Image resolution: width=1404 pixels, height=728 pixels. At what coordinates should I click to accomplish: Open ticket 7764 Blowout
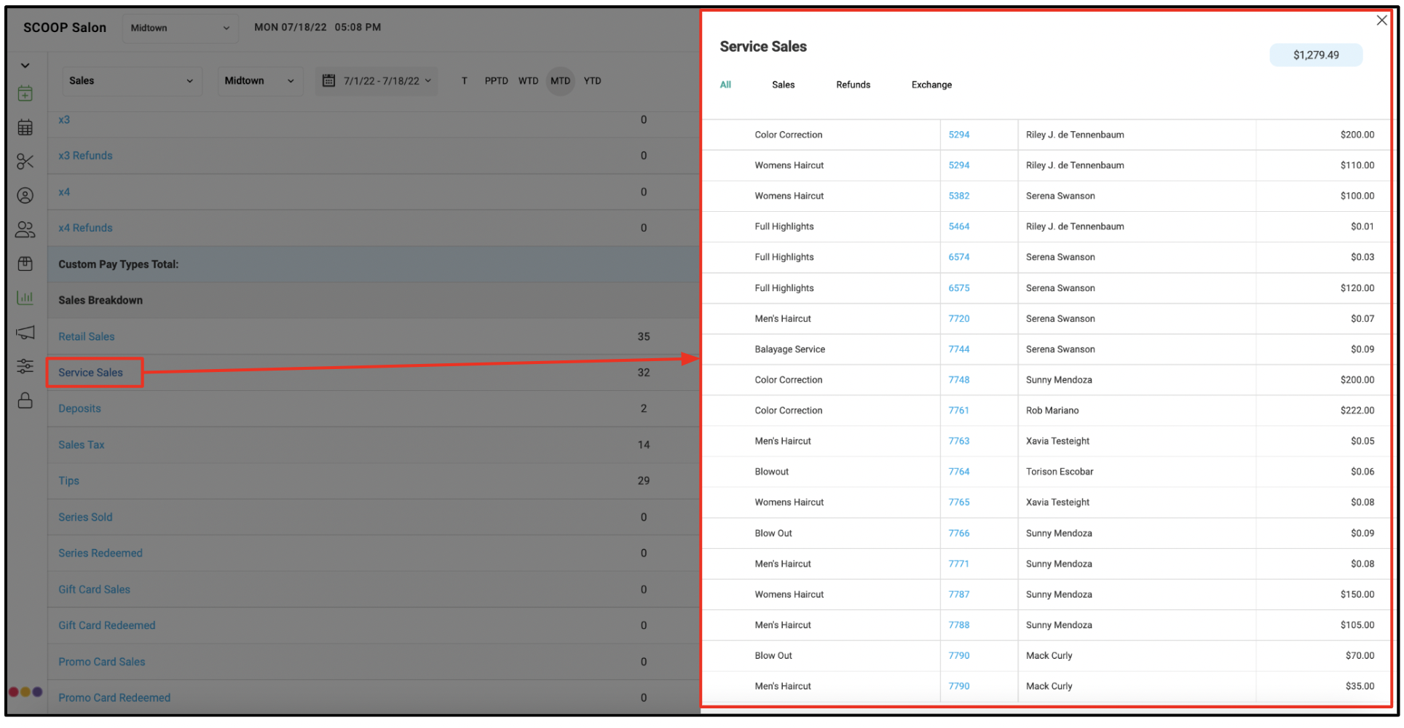click(958, 472)
